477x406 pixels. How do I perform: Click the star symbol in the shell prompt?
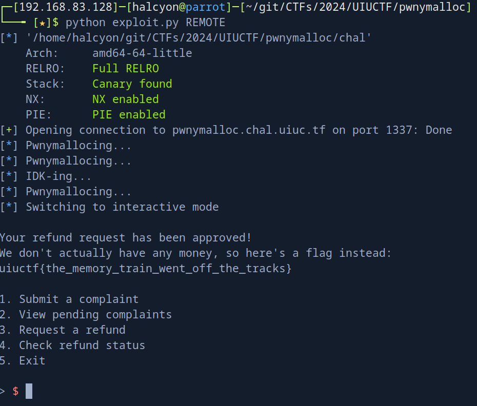pyautogui.click(x=43, y=23)
